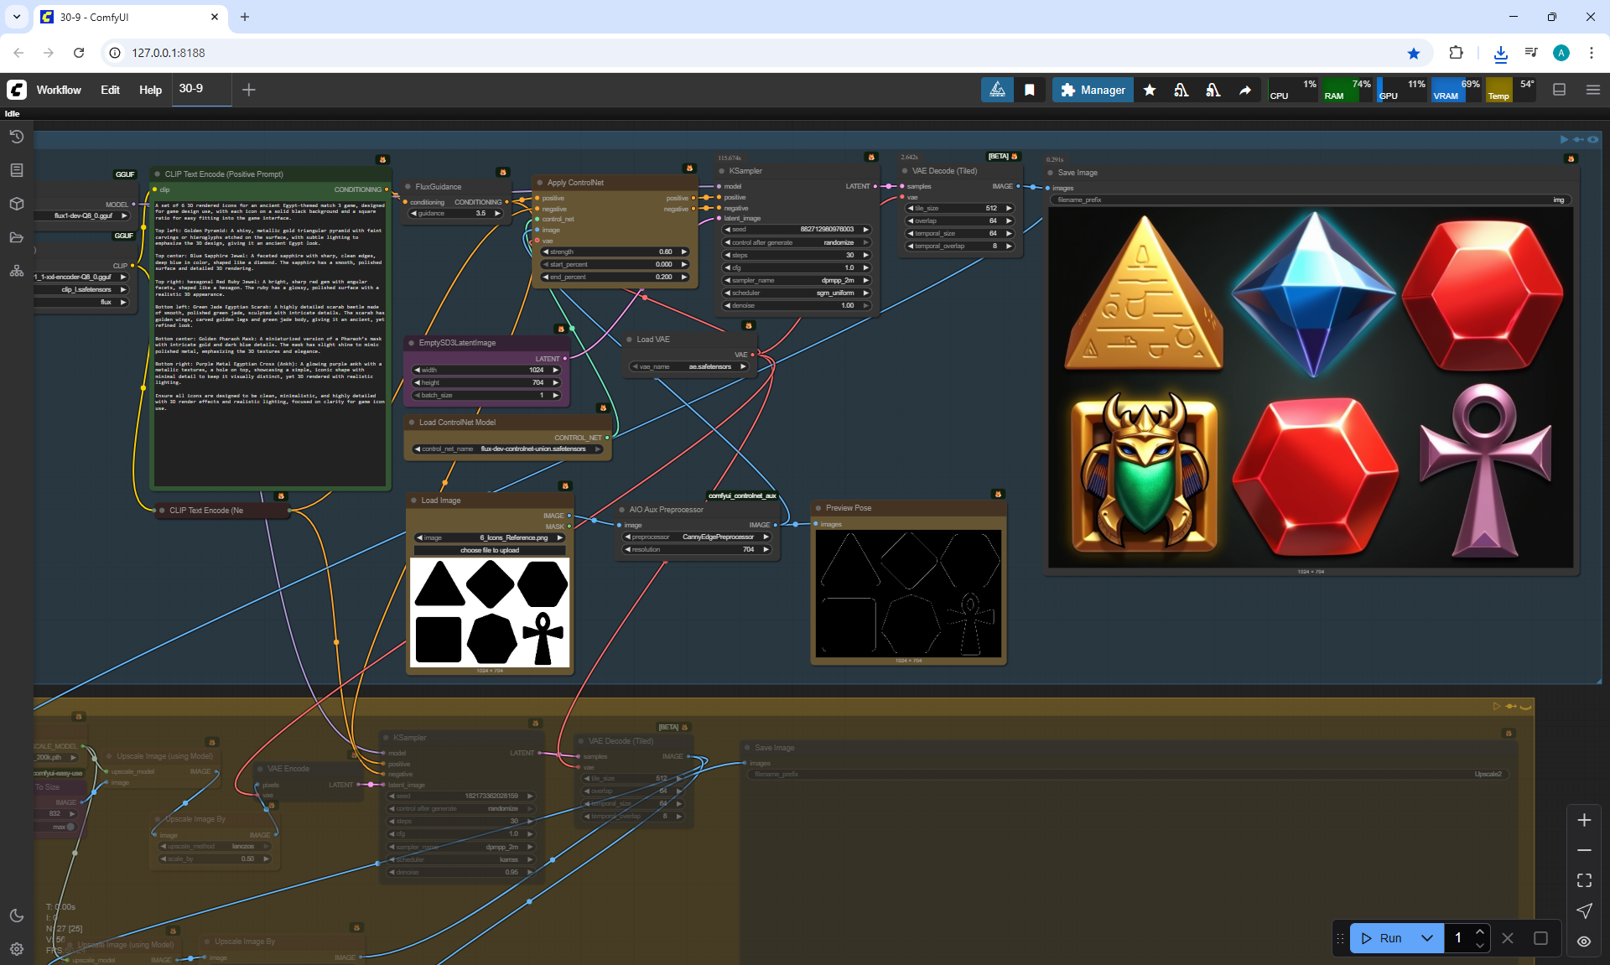1610x965 pixels.
Task: Toggle dark theme moon icon
Action: 16,916
